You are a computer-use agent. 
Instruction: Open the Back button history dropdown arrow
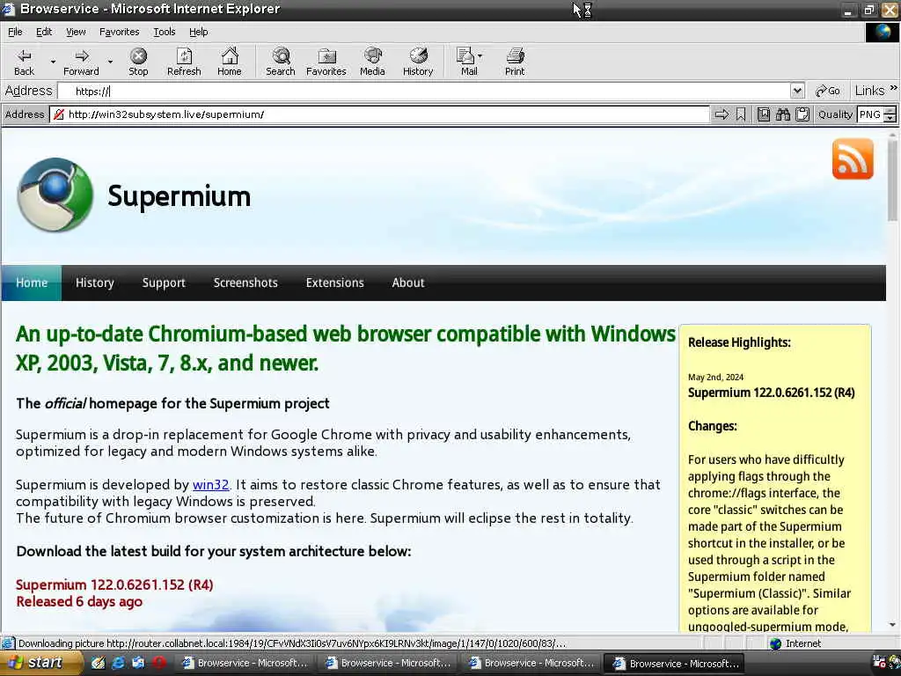[53, 62]
